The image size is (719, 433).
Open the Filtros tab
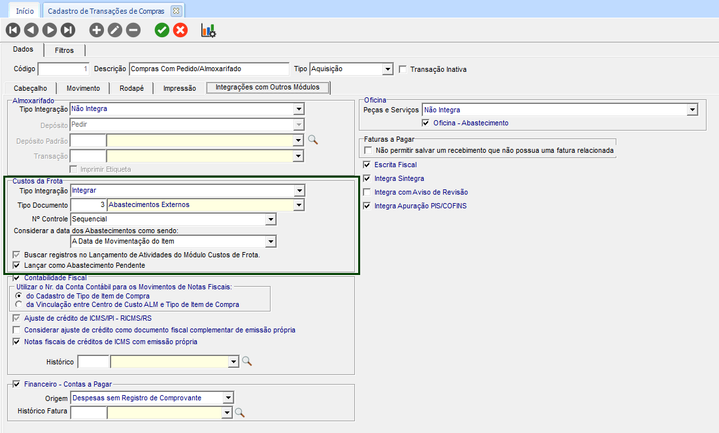tap(64, 50)
